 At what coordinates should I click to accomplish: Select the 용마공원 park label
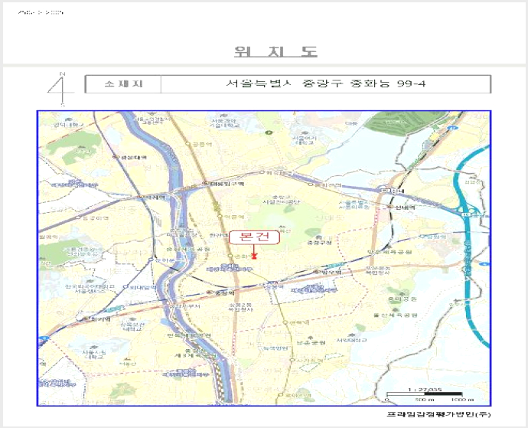[x=403, y=299]
